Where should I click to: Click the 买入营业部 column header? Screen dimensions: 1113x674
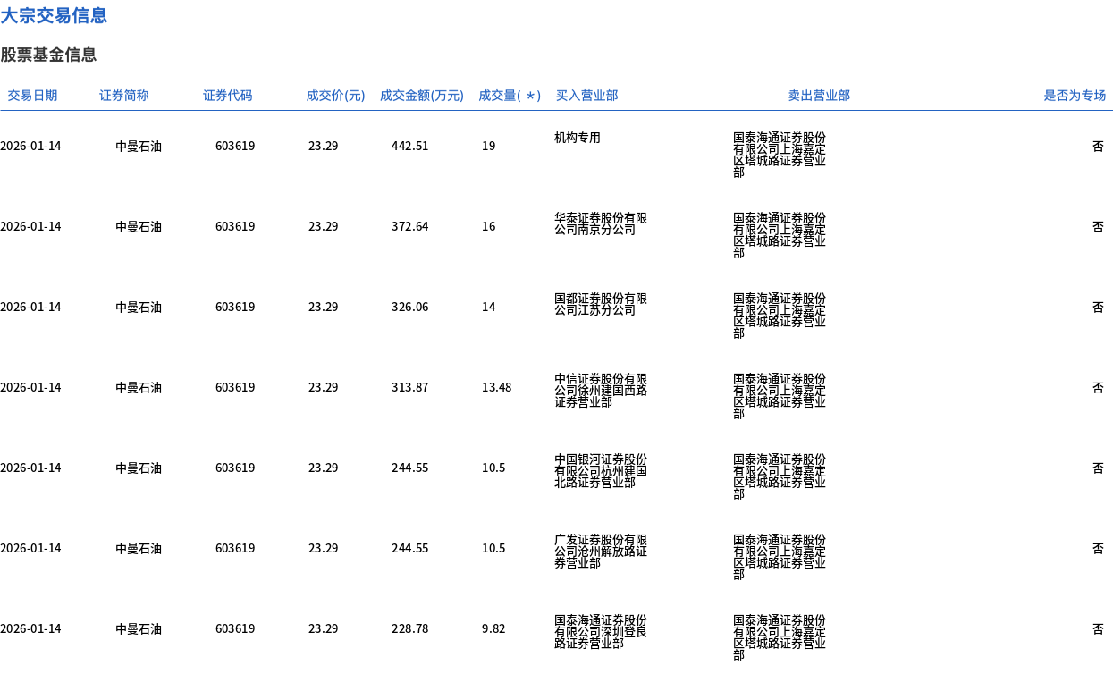[x=587, y=96]
